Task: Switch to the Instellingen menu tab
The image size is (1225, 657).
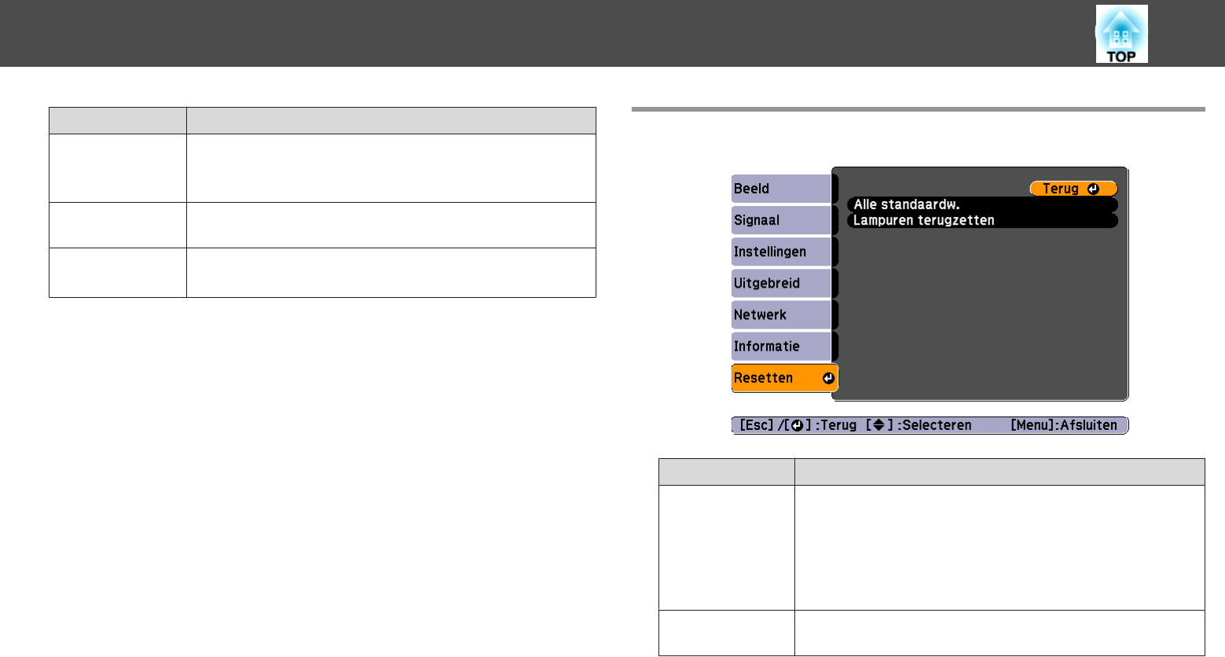Action: (x=781, y=251)
